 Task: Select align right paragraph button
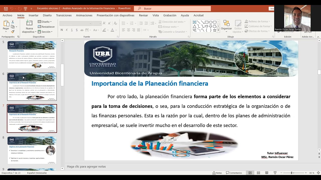pos(133,30)
